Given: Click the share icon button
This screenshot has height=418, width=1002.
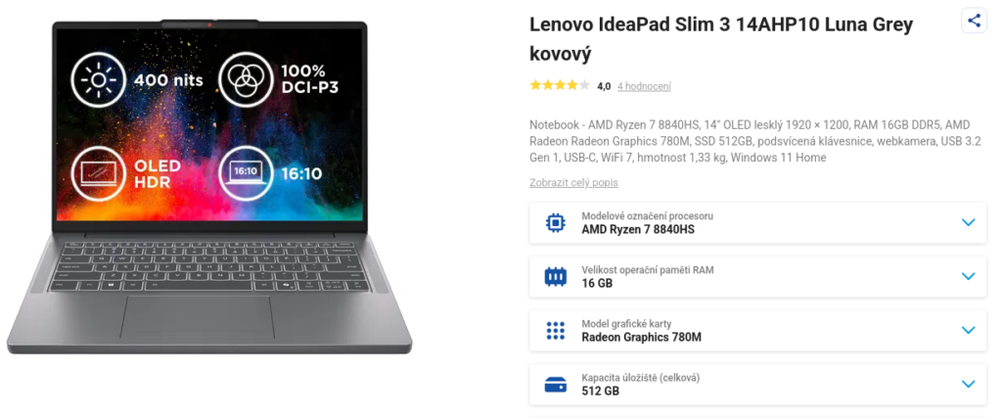Looking at the screenshot, I should coord(974,21).
